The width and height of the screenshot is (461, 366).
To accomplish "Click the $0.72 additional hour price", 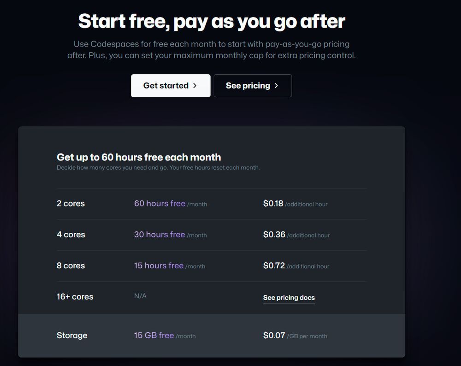I will (274, 266).
